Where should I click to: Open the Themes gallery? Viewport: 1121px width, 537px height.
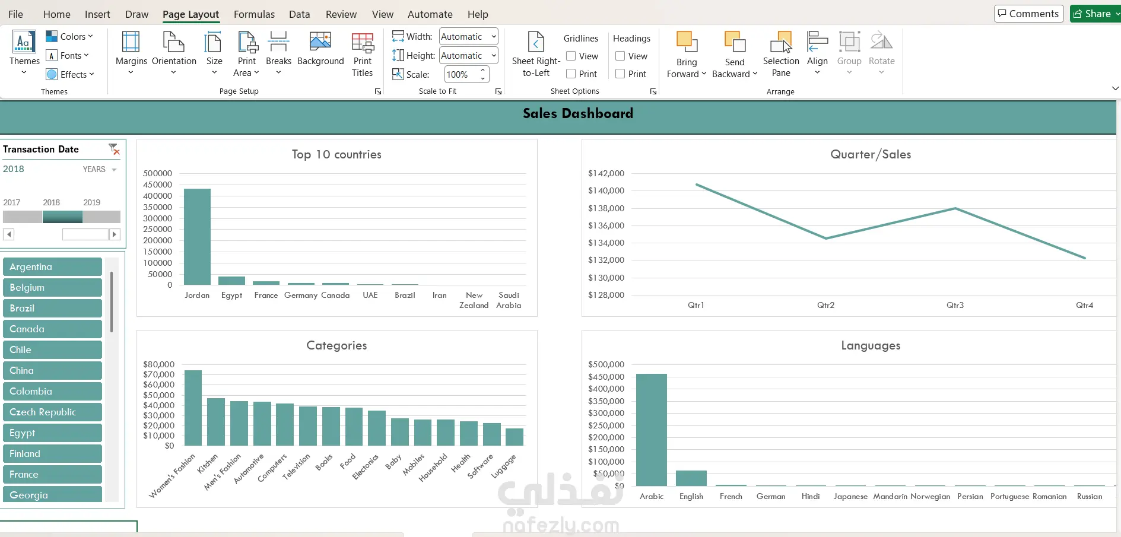click(24, 53)
